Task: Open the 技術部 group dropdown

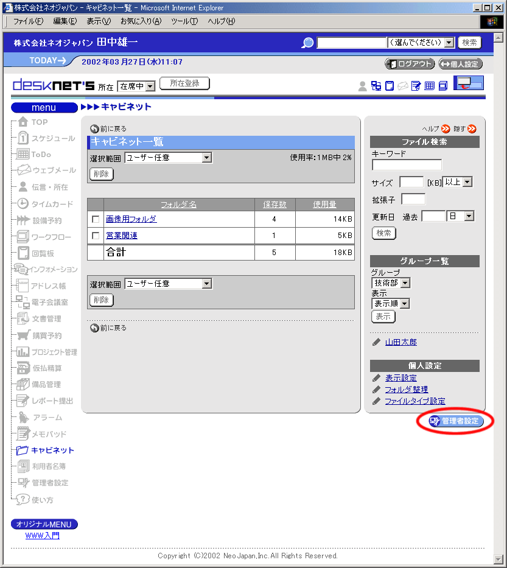Action: pyautogui.click(x=391, y=283)
